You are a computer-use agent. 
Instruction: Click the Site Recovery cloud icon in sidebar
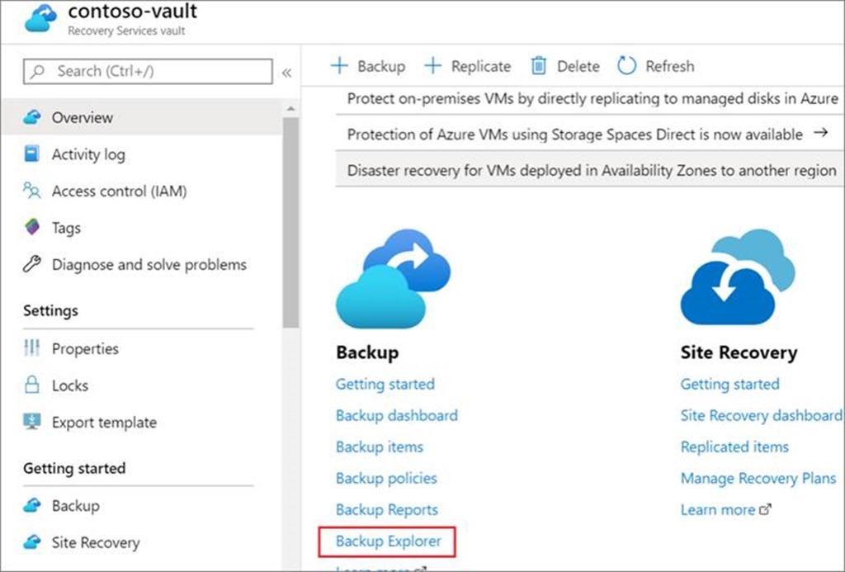coord(32,541)
